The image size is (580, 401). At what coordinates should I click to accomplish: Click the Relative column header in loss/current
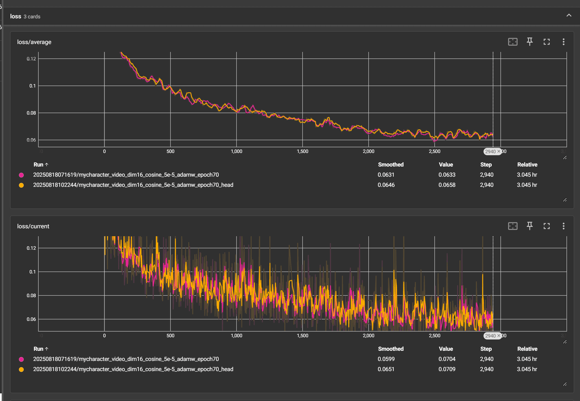coord(527,349)
